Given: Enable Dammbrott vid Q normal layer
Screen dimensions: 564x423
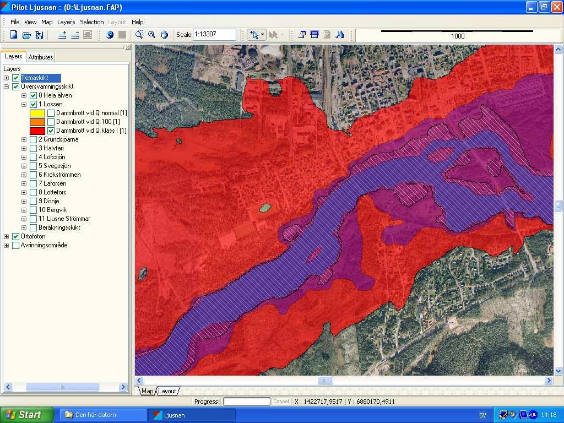Looking at the screenshot, I should point(51,113).
